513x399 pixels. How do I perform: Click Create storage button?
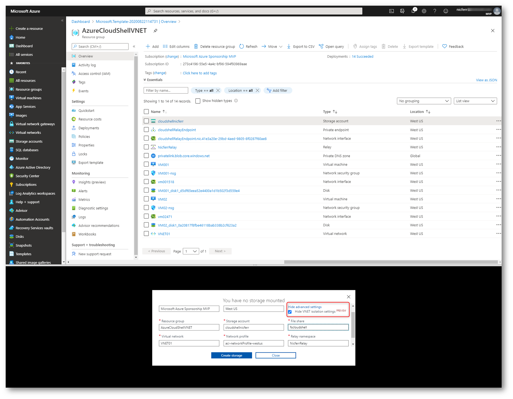tap(231, 355)
